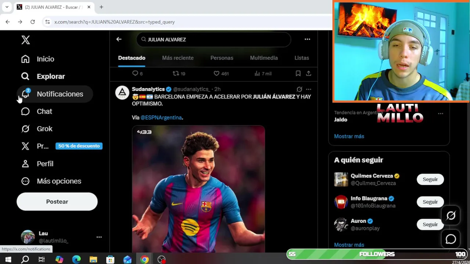Click site info icon in address bar

[x=47, y=22]
